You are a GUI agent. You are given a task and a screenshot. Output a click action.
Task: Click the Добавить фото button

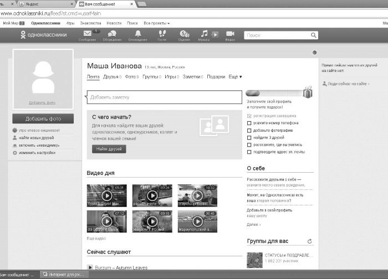(43, 118)
